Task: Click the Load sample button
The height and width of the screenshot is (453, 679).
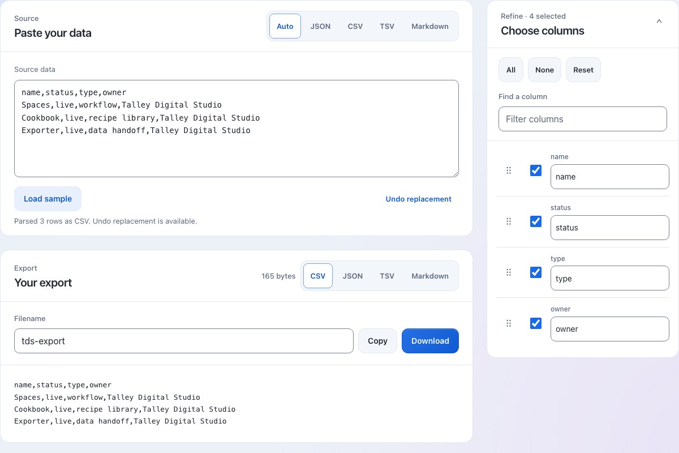Action: (x=48, y=199)
